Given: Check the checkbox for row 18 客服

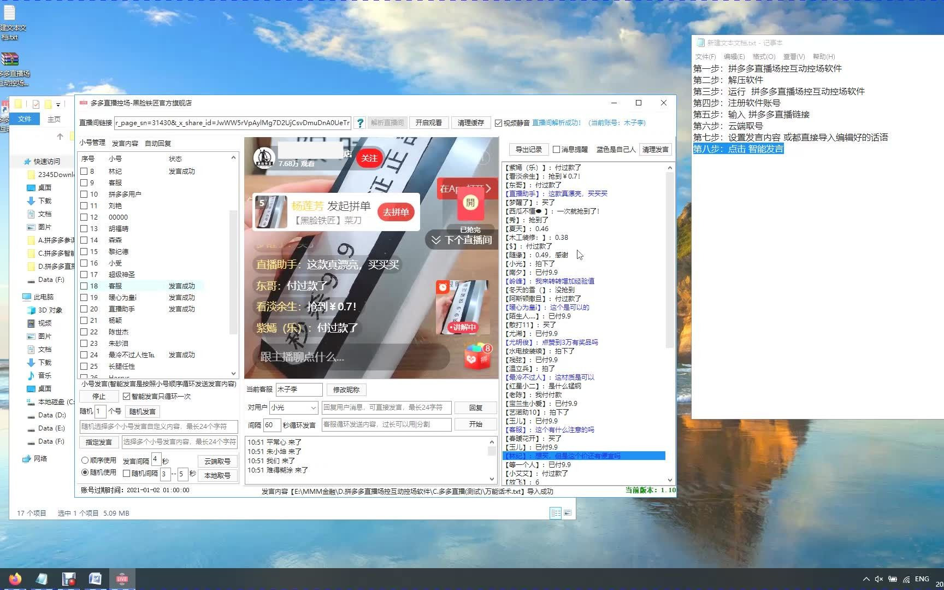Looking at the screenshot, I should [x=84, y=286].
